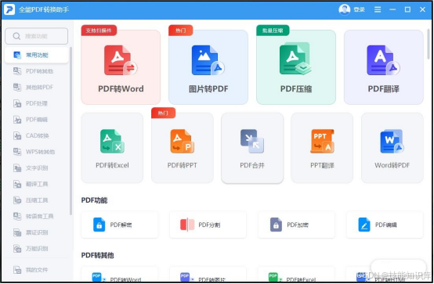434x284 pixels.
Task: Choose the PDF转Excel tool card
Action: pos(112,148)
